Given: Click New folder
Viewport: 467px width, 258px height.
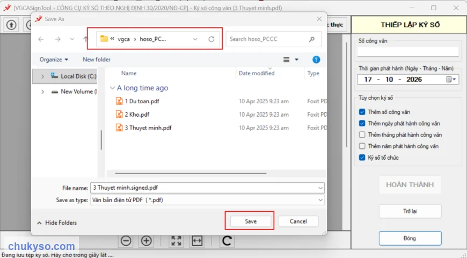Looking at the screenshot, I should click(x=97, y=60).
